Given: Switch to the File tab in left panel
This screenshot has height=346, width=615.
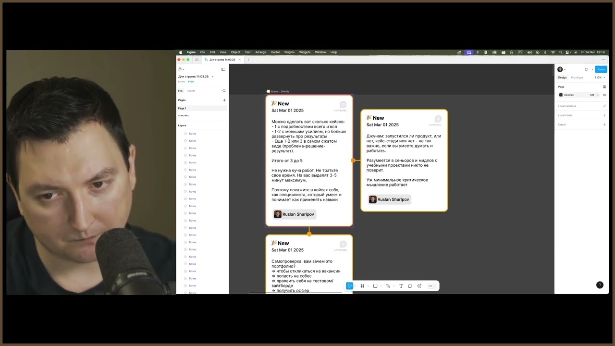Looking at the screenshot, I should (x=180, y=91).
